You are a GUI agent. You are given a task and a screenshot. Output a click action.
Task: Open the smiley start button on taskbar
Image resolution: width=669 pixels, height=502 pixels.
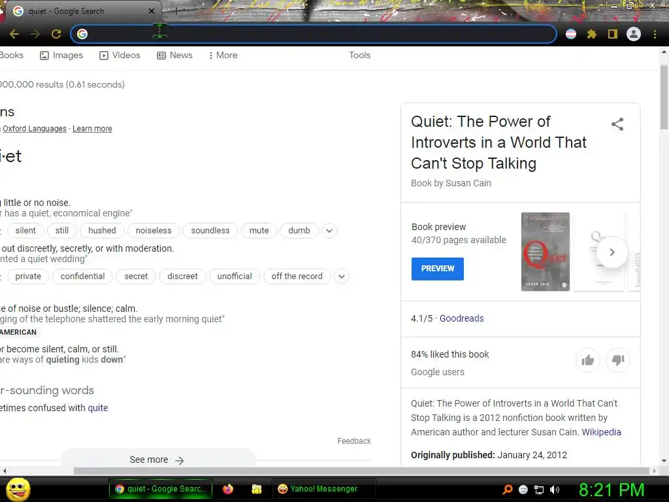[x=18, y=490]
